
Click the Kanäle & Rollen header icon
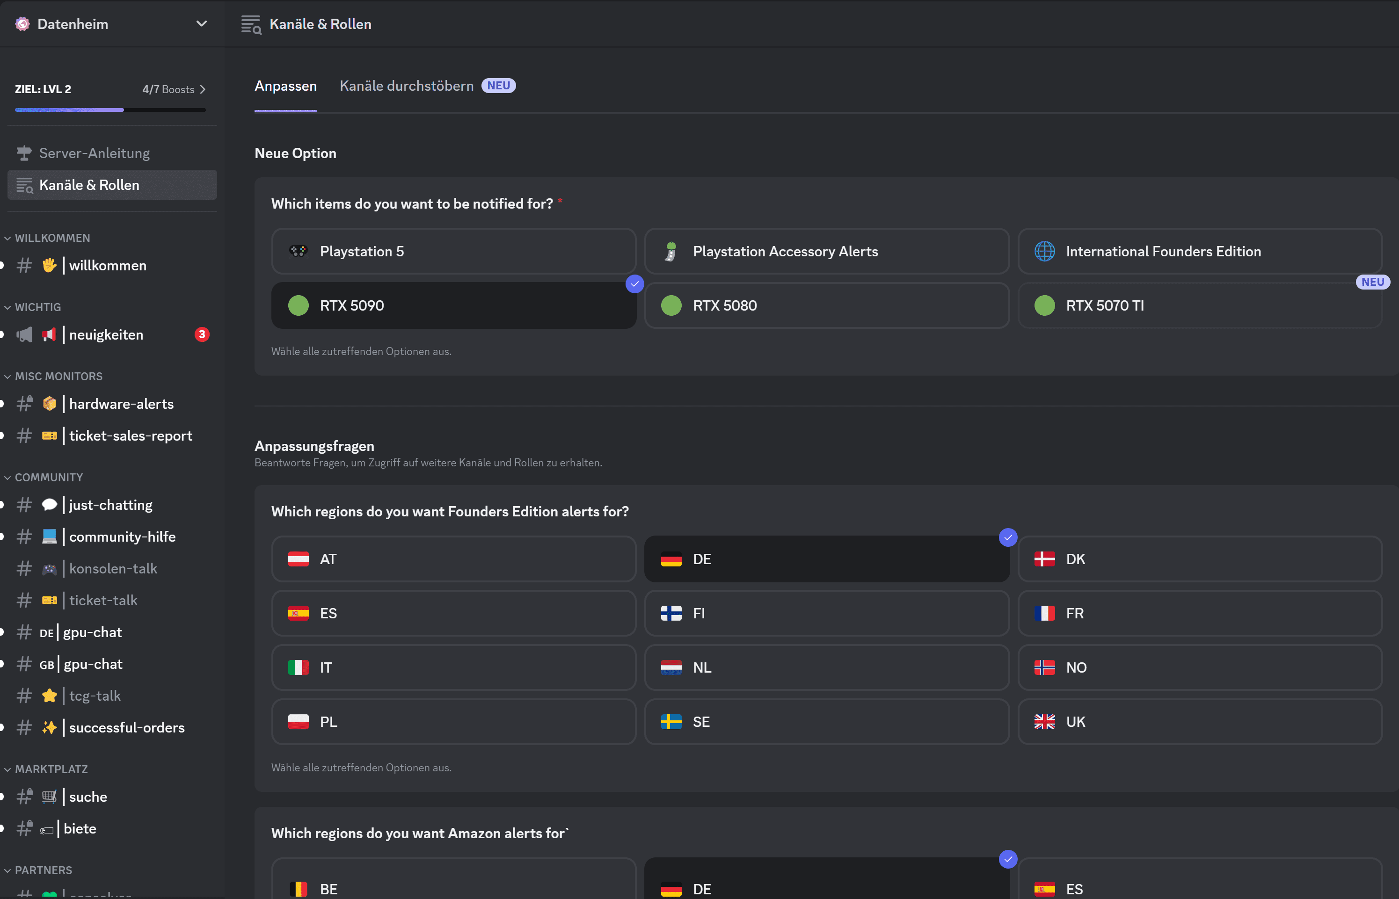click(251, 24)
